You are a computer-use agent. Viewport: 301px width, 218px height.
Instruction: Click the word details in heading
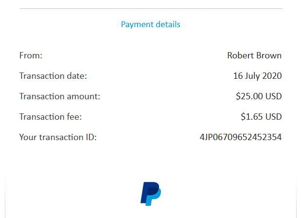point(168,24)
